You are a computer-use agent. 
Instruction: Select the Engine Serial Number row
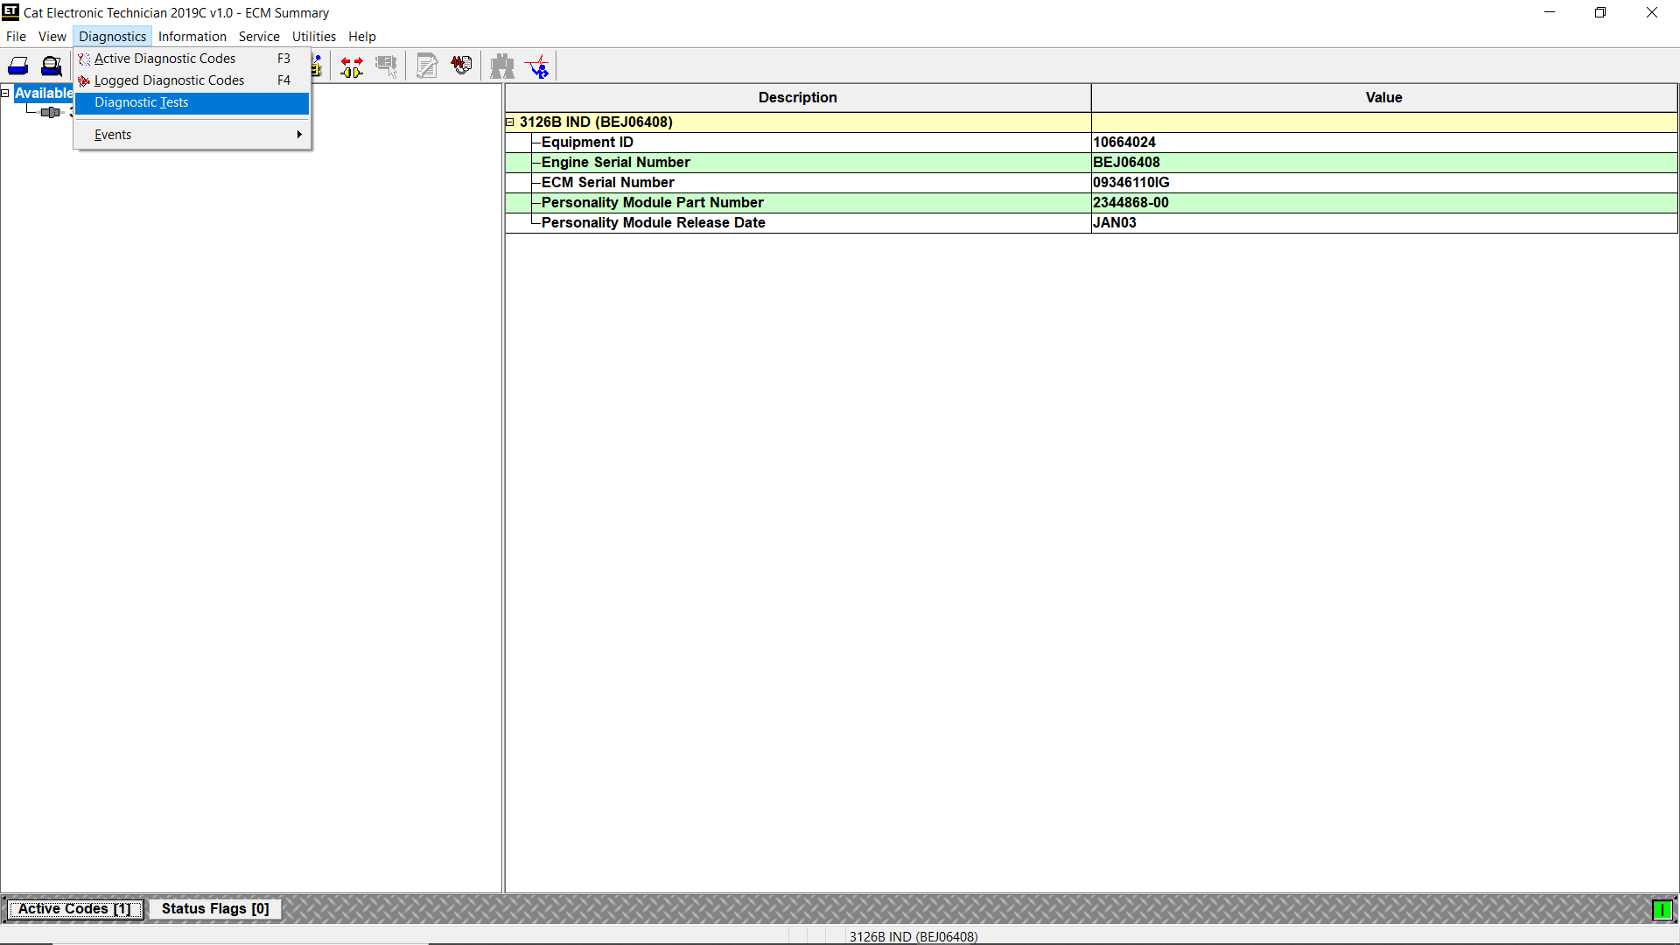coord(1091,163)
